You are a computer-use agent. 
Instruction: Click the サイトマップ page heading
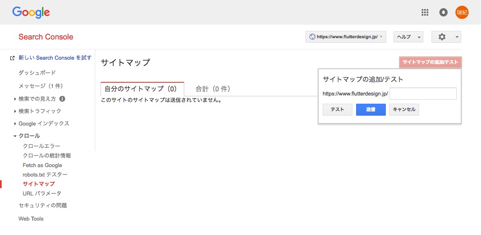[125, 63]
